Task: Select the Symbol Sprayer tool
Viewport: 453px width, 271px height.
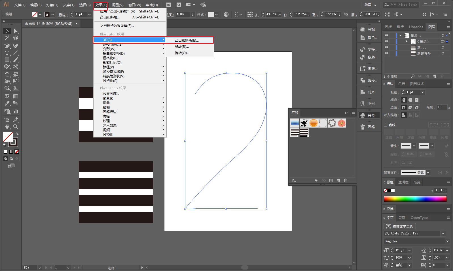Action: (7, 111)
